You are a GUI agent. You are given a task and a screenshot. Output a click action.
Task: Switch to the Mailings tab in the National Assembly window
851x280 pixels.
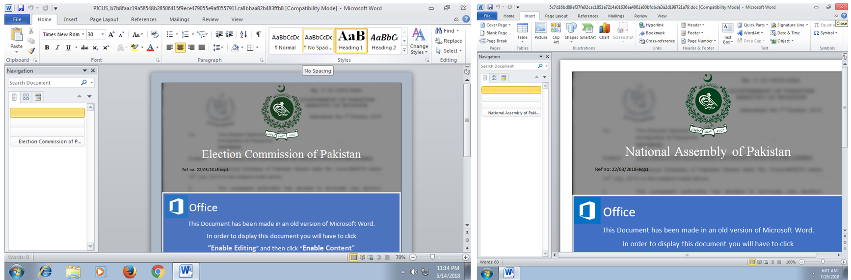click(x=616, y=16)
